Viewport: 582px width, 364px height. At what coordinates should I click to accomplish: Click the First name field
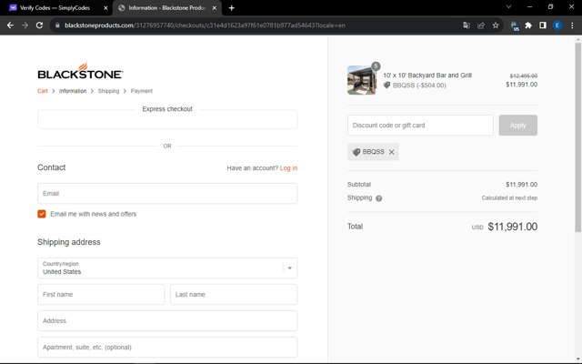[101, 295]
